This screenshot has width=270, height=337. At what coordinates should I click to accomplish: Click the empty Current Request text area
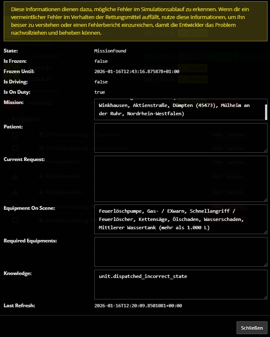[180, 178]
